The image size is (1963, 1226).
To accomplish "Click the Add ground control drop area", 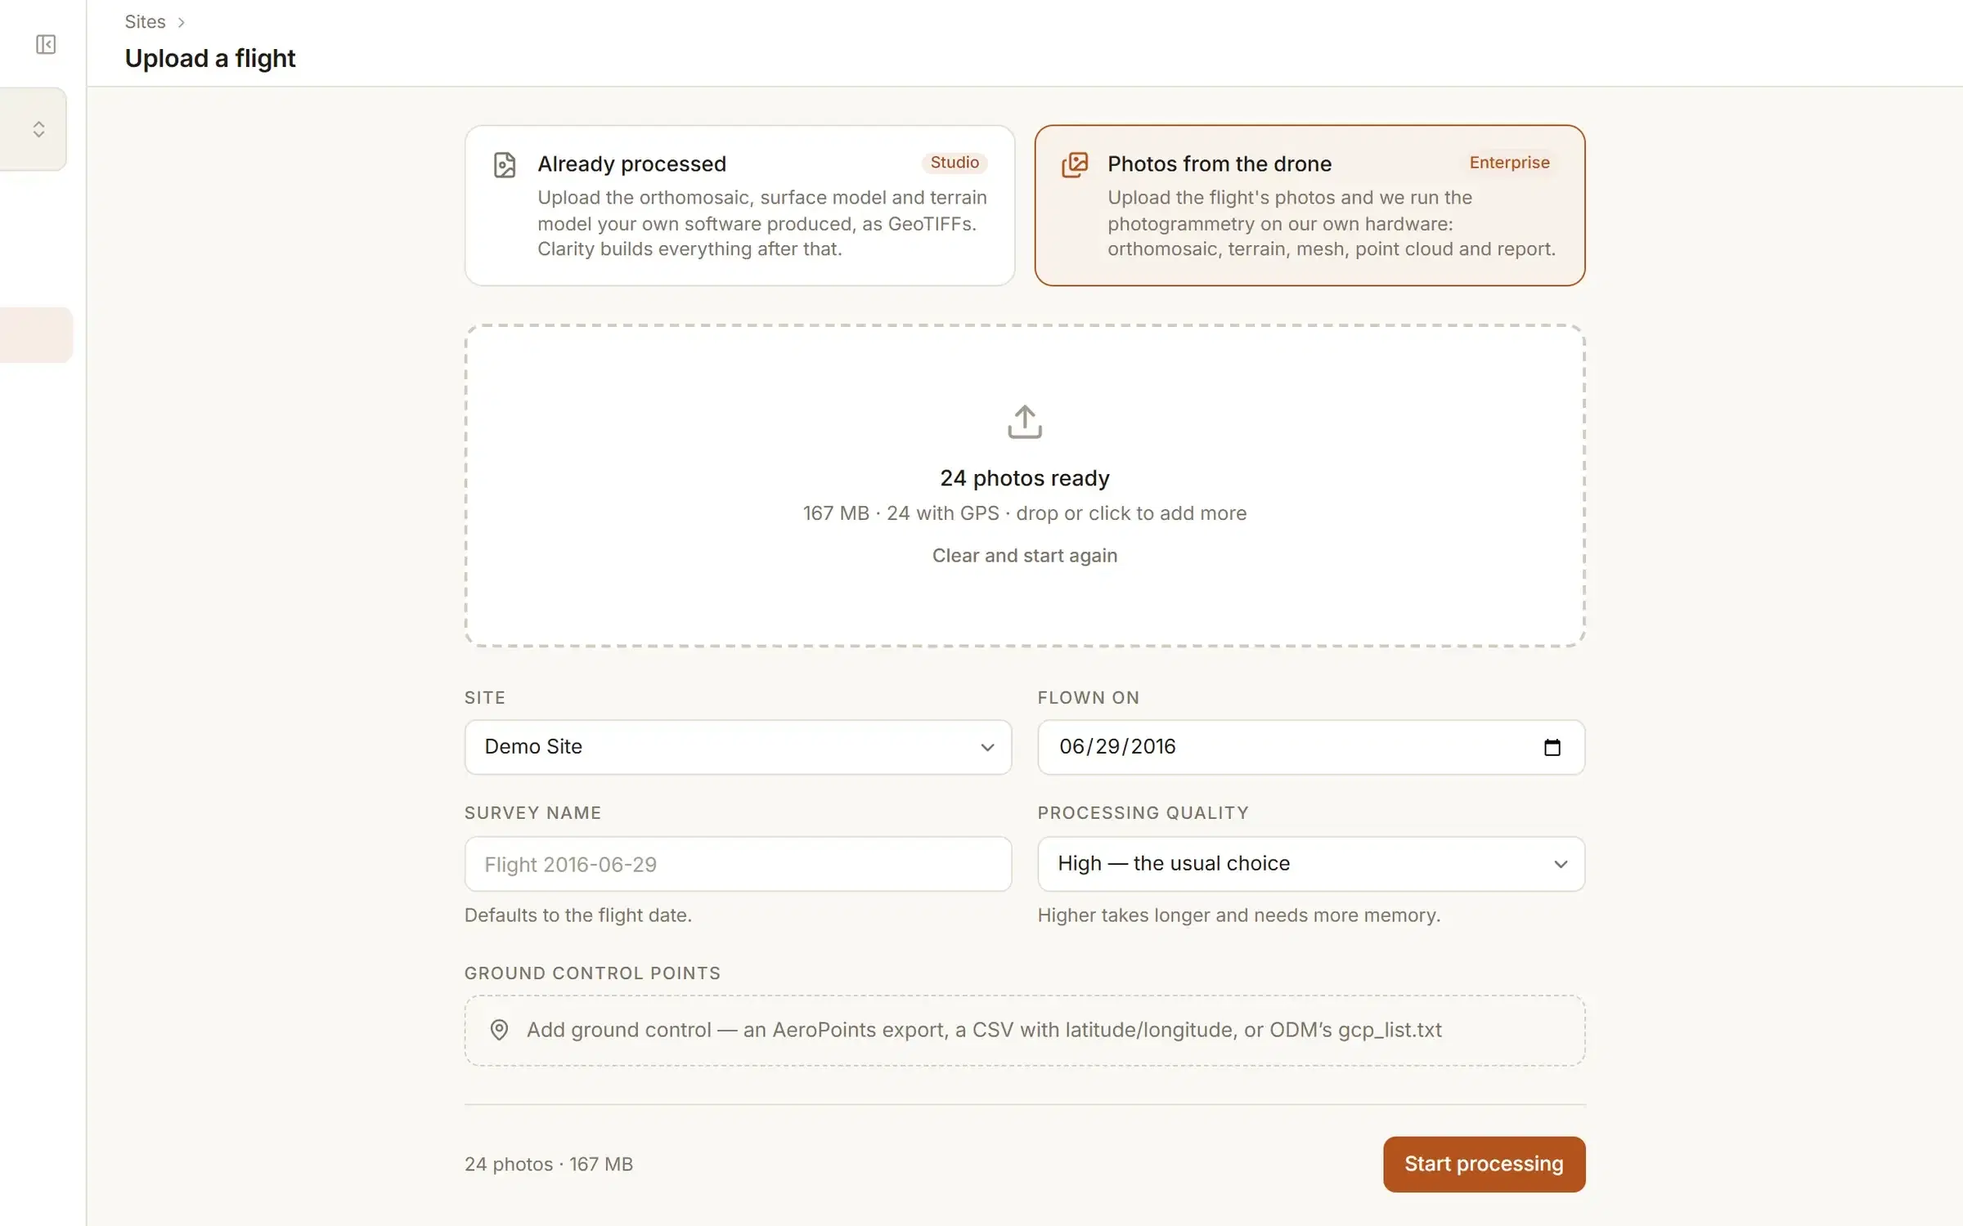I will pyautogui.click(x=1025, y=1030).
